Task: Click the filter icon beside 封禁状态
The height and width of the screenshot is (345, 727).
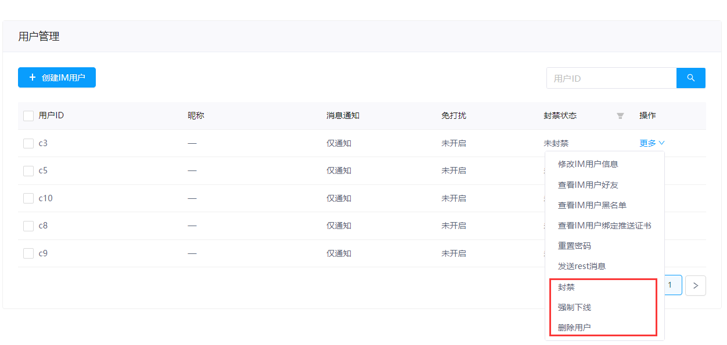Action: click(x=620, y=116)
